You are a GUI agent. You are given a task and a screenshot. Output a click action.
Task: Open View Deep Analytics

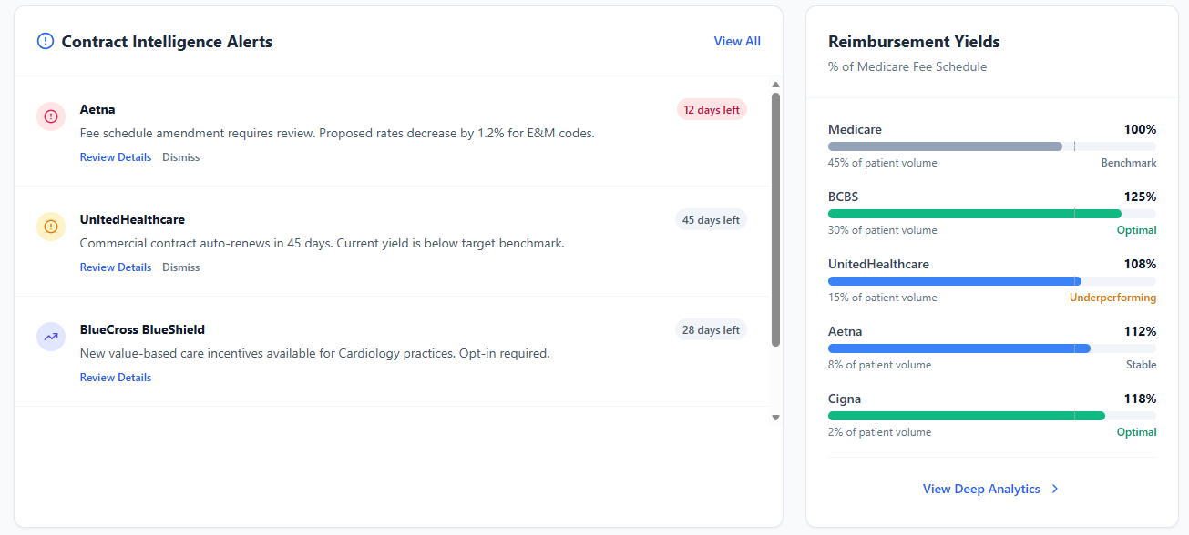tap(981, 489)
